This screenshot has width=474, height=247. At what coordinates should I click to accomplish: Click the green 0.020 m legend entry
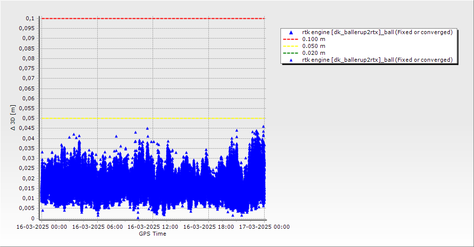304,53
